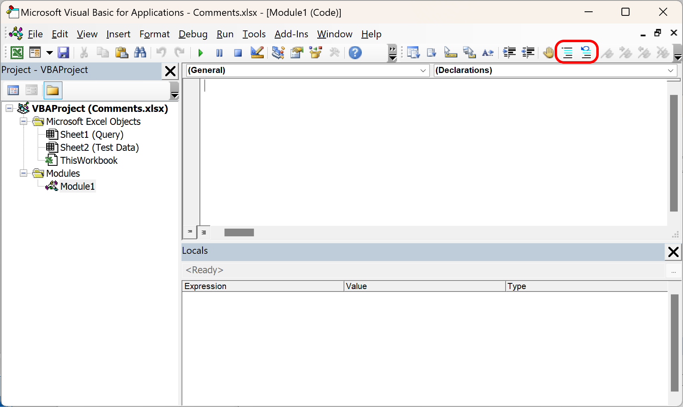The height and width of the screenshot is (407, 683).
Task: Open the Properties Window icon
Action: pyautogui.click(x=297, y=53)
